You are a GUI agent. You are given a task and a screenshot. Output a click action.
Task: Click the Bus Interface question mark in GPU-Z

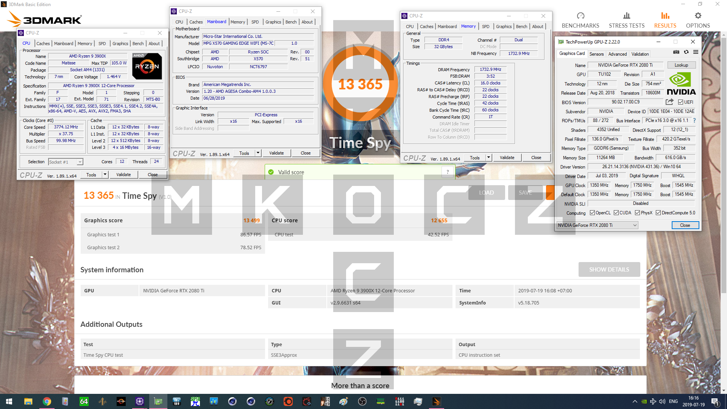(694, 120)
